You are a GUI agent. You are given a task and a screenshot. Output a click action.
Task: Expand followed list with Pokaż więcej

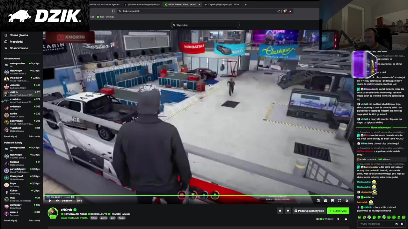(10, 136)
